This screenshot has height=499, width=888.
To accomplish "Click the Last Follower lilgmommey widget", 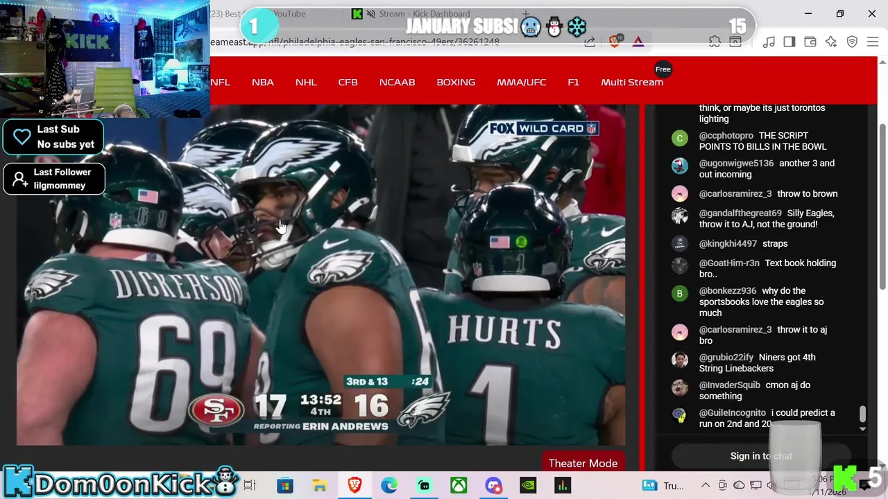I will click(53, 179).
